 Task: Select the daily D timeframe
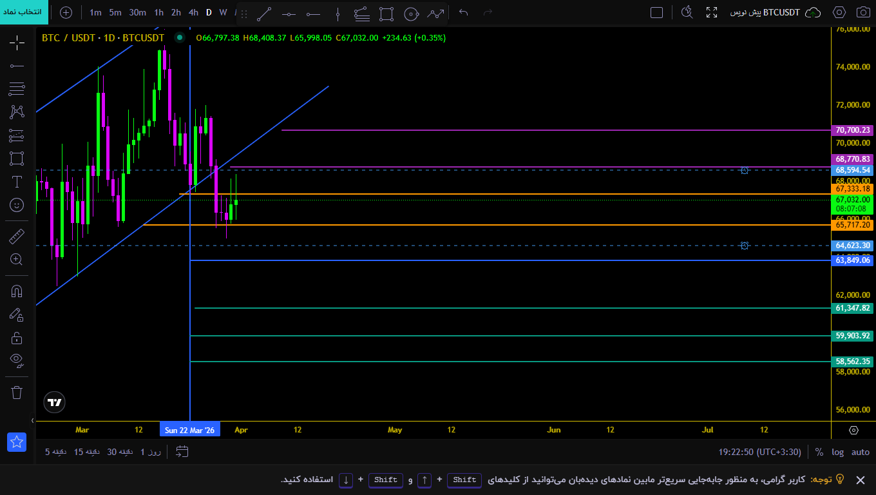point(209,12)
